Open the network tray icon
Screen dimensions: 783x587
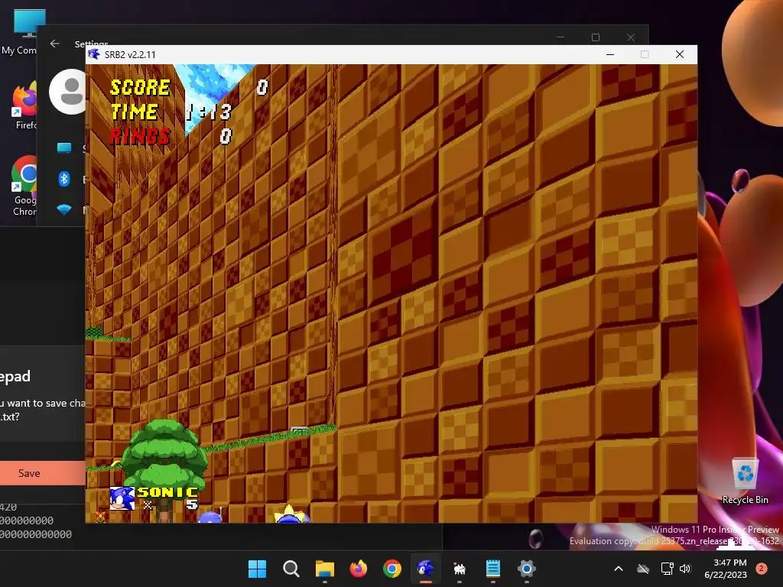[667, 569]
